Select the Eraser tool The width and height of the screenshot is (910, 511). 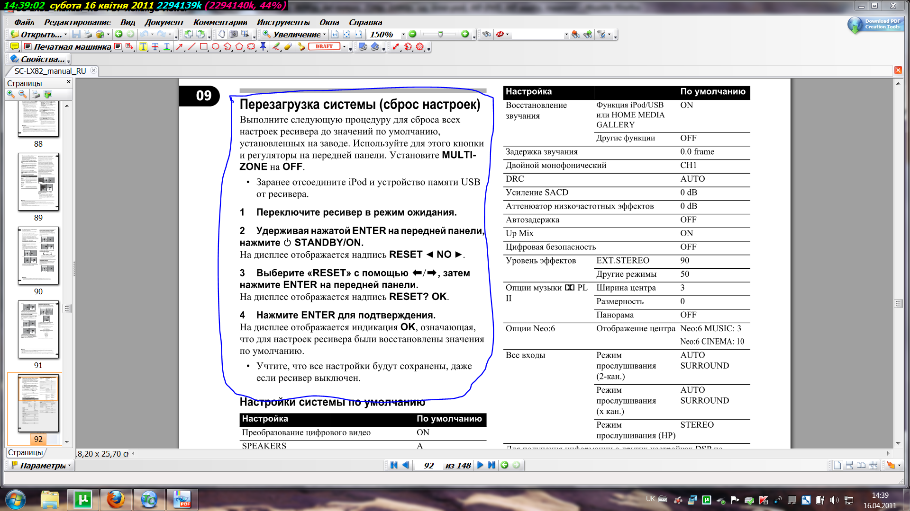(x=288, y=46)
